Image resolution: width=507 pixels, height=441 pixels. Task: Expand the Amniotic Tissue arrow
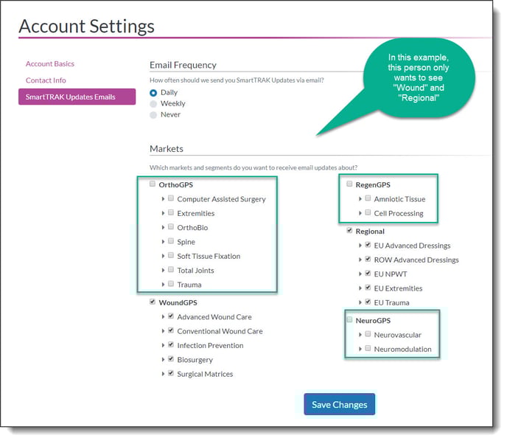[360, 198]
